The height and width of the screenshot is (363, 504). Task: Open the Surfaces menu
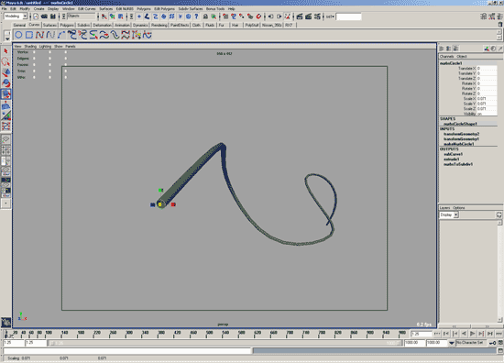(x=105, y=8)
